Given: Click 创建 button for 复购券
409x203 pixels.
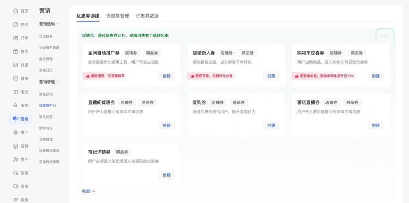Looking at the screenshot, I should pyautogui.click(x=271, y=125).
